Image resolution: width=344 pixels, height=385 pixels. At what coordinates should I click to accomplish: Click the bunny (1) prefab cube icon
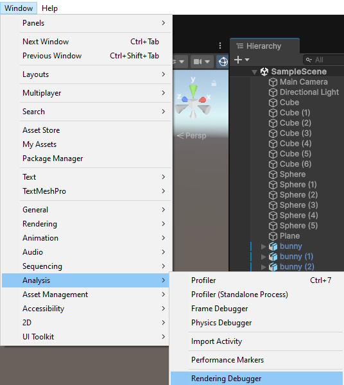(x=273, y=257)
